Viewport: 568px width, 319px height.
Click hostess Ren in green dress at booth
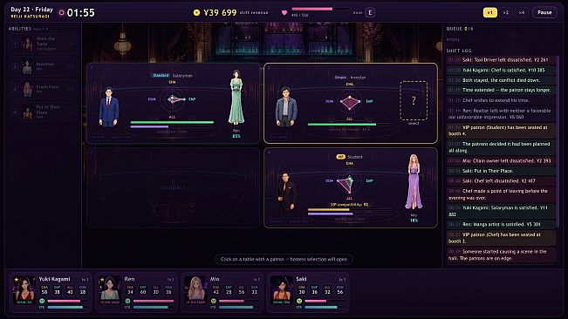[x=236, y=98]
